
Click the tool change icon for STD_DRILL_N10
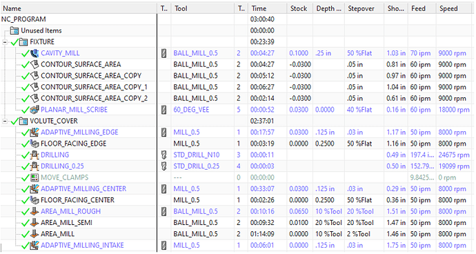(x=164, y=155)
